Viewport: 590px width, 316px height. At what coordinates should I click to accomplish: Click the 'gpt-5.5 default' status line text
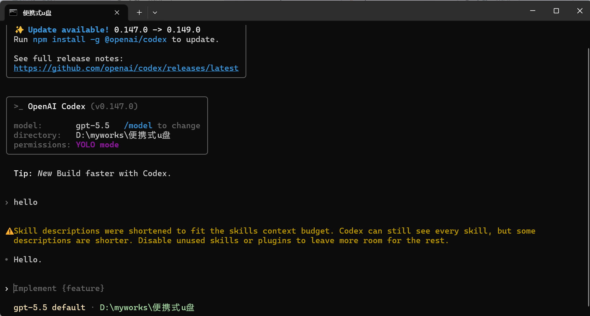[50, 307]
